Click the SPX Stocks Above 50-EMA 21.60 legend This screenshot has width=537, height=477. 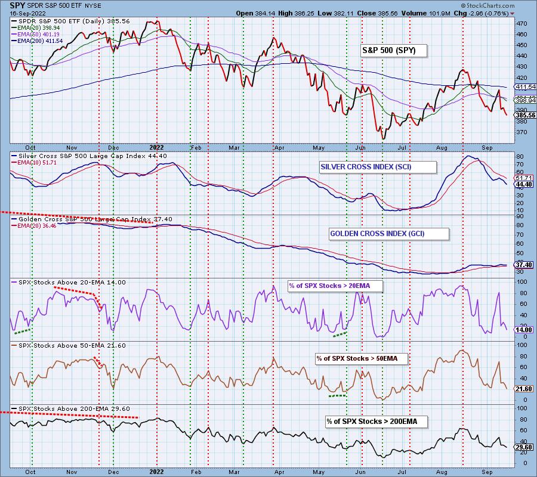[x=69, y=346]
